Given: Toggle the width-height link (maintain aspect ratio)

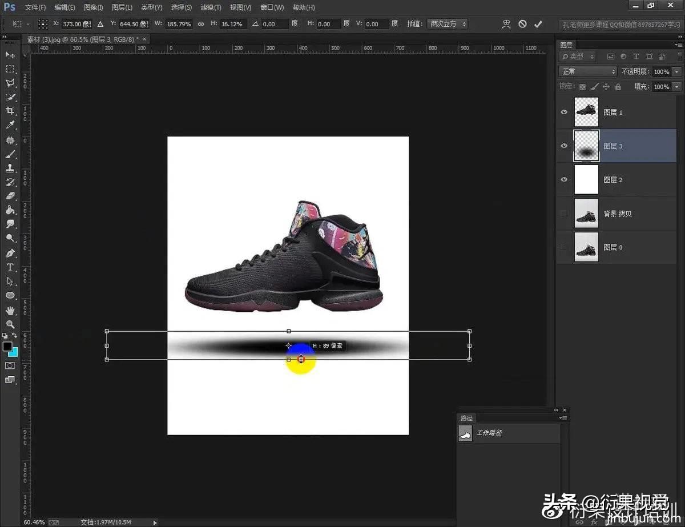Looking at the screenshot, I should 201,24.
